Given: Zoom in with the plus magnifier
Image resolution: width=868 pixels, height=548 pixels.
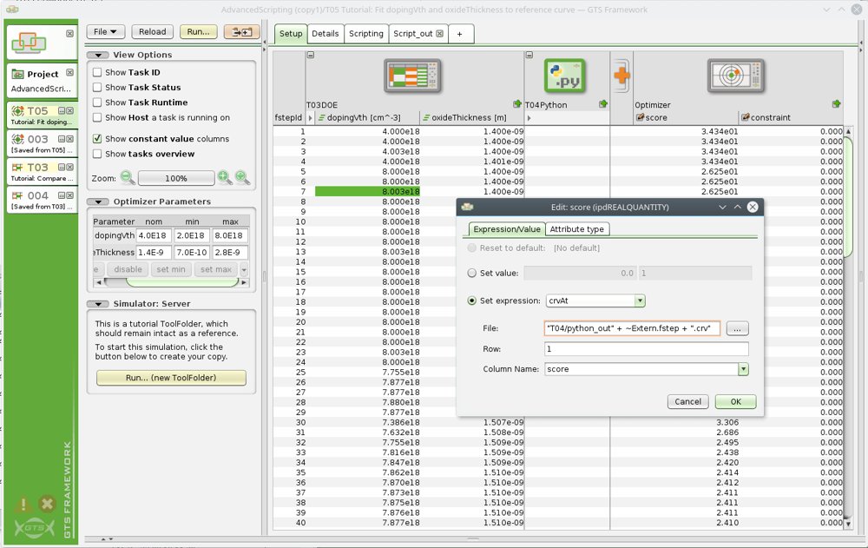Looking at the screenshot, I should coord(224,177).
